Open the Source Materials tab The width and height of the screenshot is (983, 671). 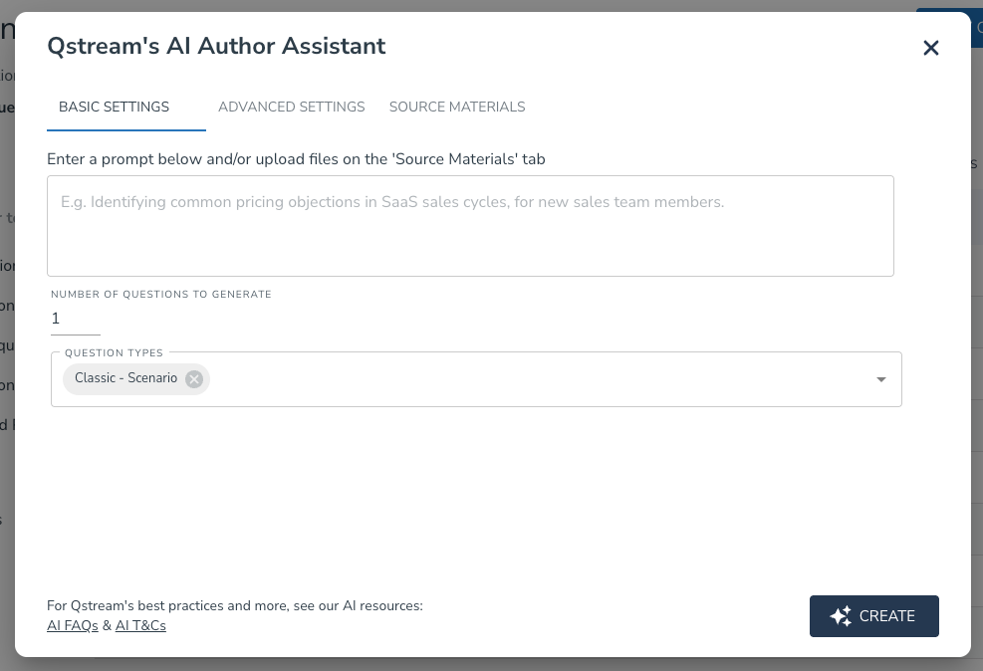tap(457, 108)
